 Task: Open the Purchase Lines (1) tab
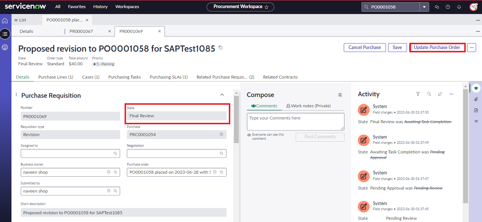click(x=56, y=77)
